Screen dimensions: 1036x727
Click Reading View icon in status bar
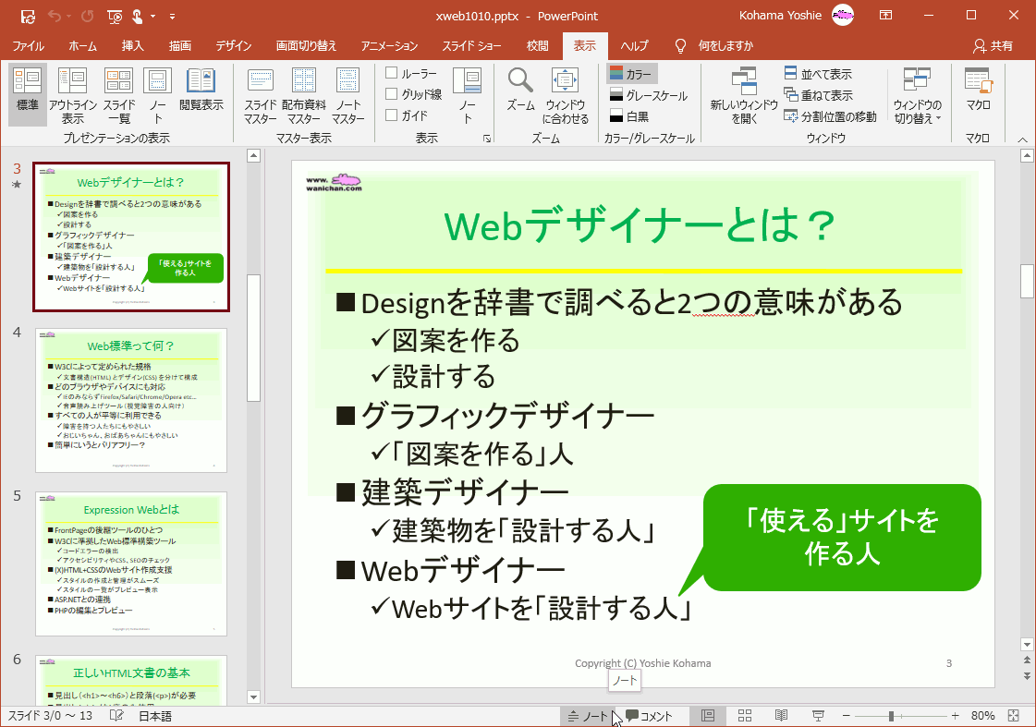[781, 716]
